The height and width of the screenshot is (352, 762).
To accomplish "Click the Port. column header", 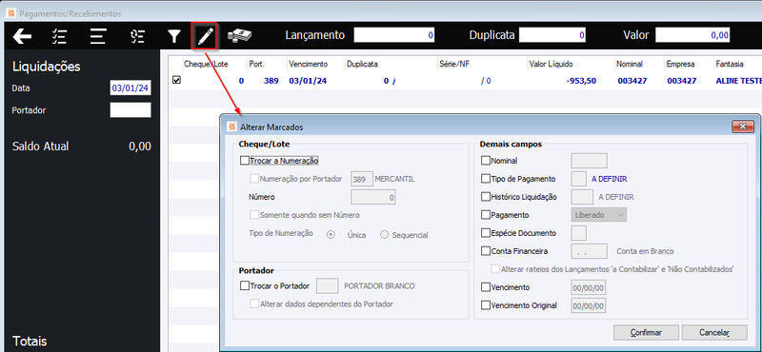I will pyautogui.click(x=257, y=64).
